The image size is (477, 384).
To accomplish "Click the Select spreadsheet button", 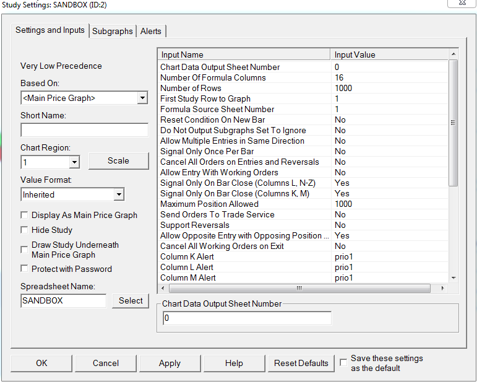I will click(131, 301).
